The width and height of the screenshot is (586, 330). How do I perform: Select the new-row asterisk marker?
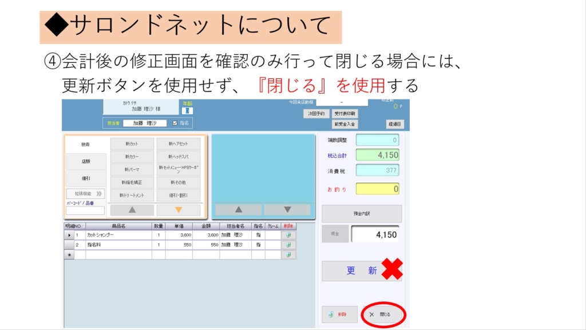[x=69, y=255]
